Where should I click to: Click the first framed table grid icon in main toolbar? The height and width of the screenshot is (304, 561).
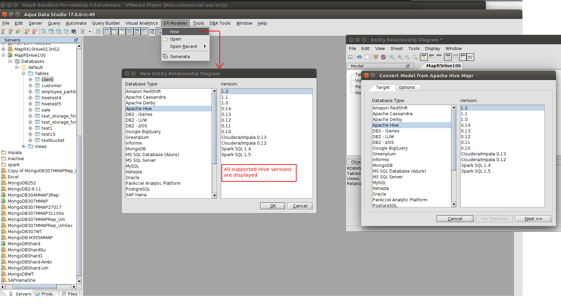pos(107,31)
